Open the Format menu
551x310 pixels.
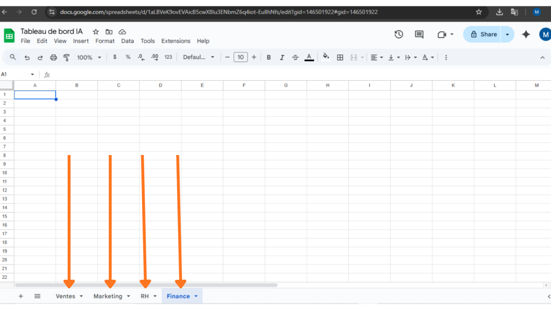105,40
